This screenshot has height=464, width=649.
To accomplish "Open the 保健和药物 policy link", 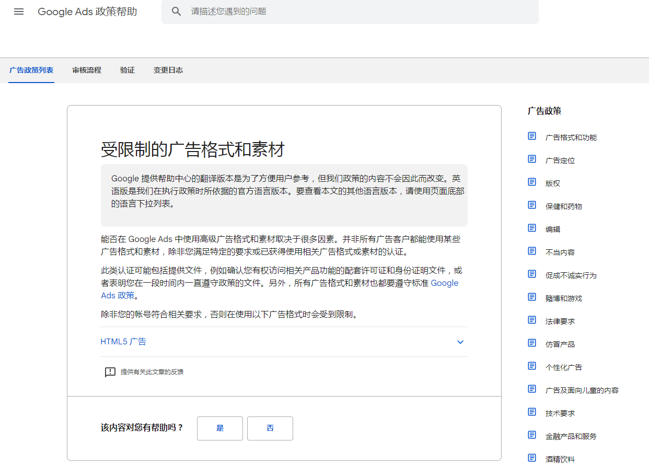I will [564, 206].
